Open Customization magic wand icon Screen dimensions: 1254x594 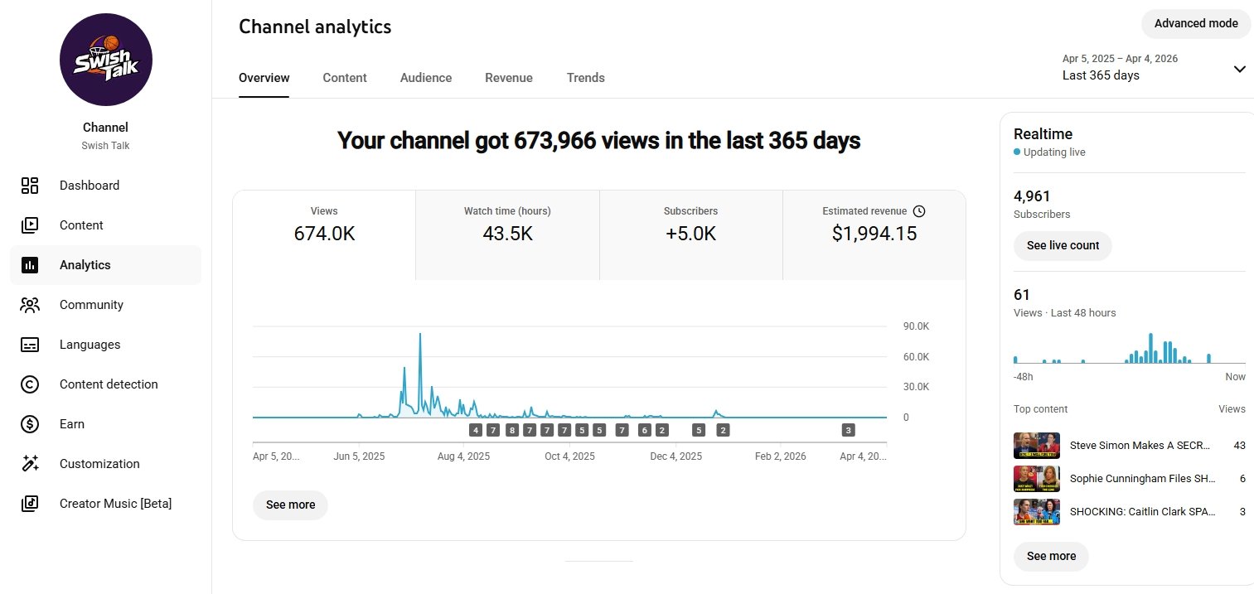30,464
